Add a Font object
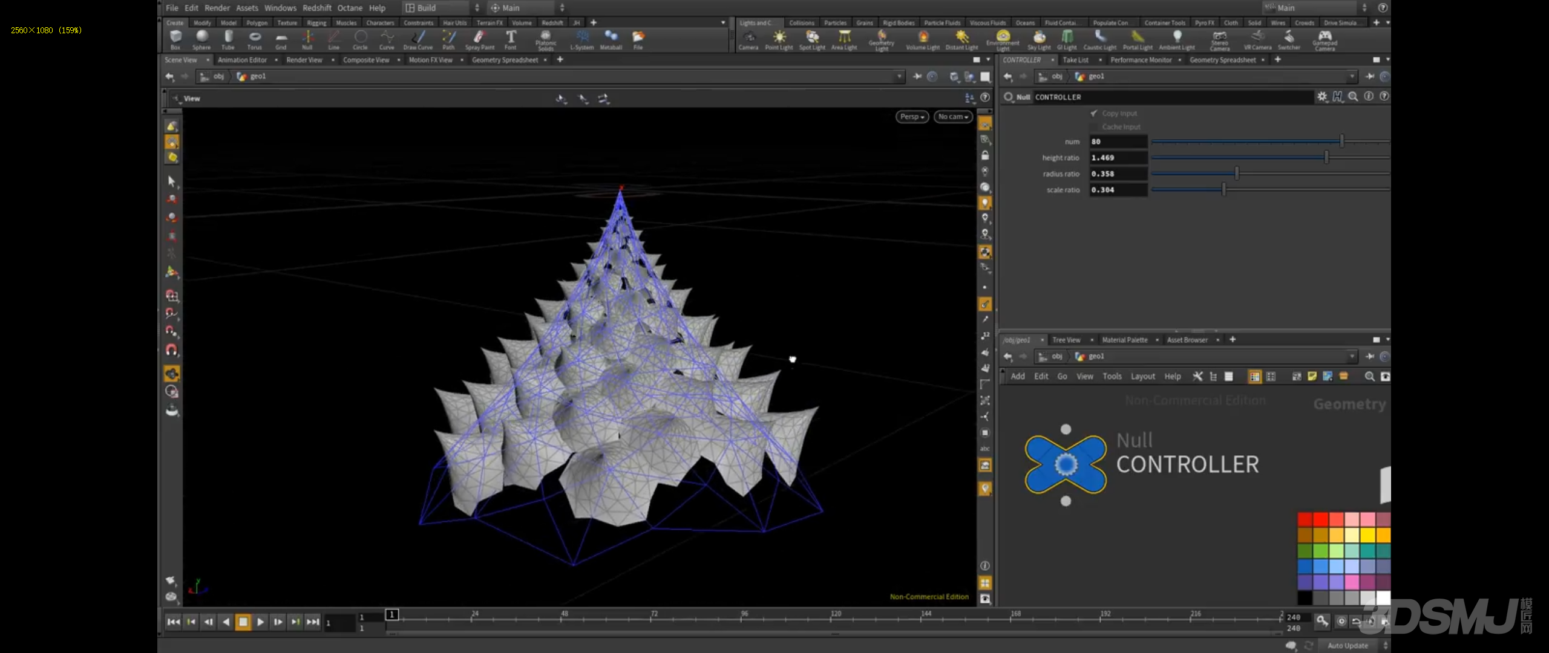 [x=511, y=39]
